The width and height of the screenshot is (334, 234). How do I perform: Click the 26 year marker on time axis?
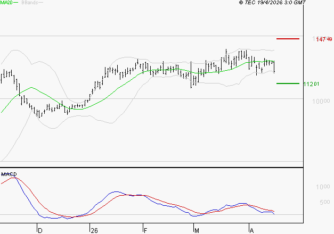pos(94,231)
